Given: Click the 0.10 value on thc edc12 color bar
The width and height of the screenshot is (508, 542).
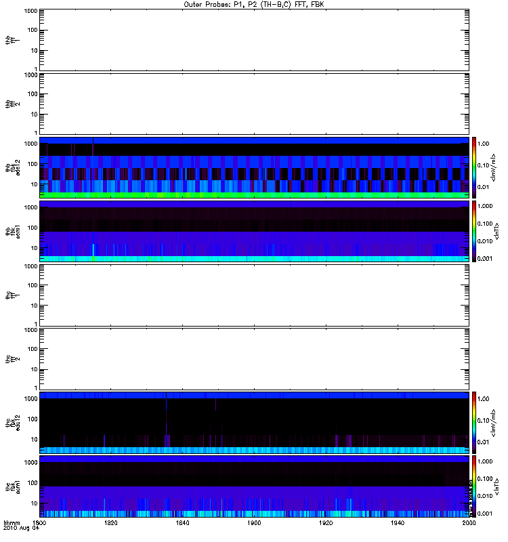Looking at the screenshot, I should (483, 420).
